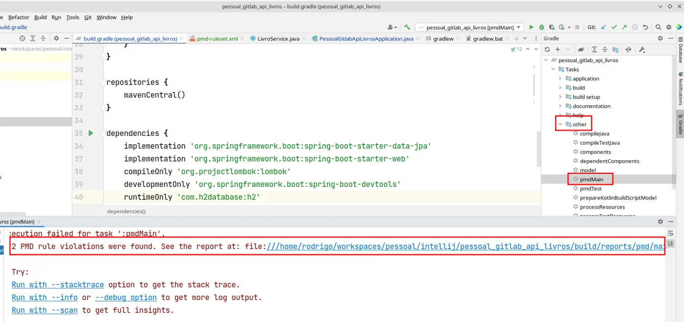This screenshot has width=684, height=322.
Task: Collapse all nodes in the Gradle panel
Action: tap(604, 49)
